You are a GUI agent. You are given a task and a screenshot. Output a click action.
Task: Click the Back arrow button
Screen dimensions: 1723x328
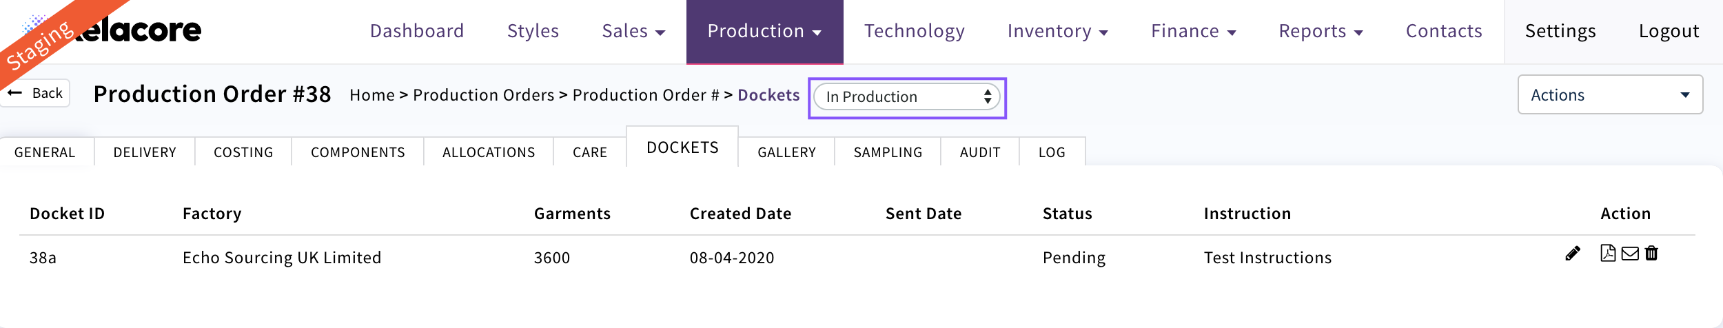[x=36, y=93]
